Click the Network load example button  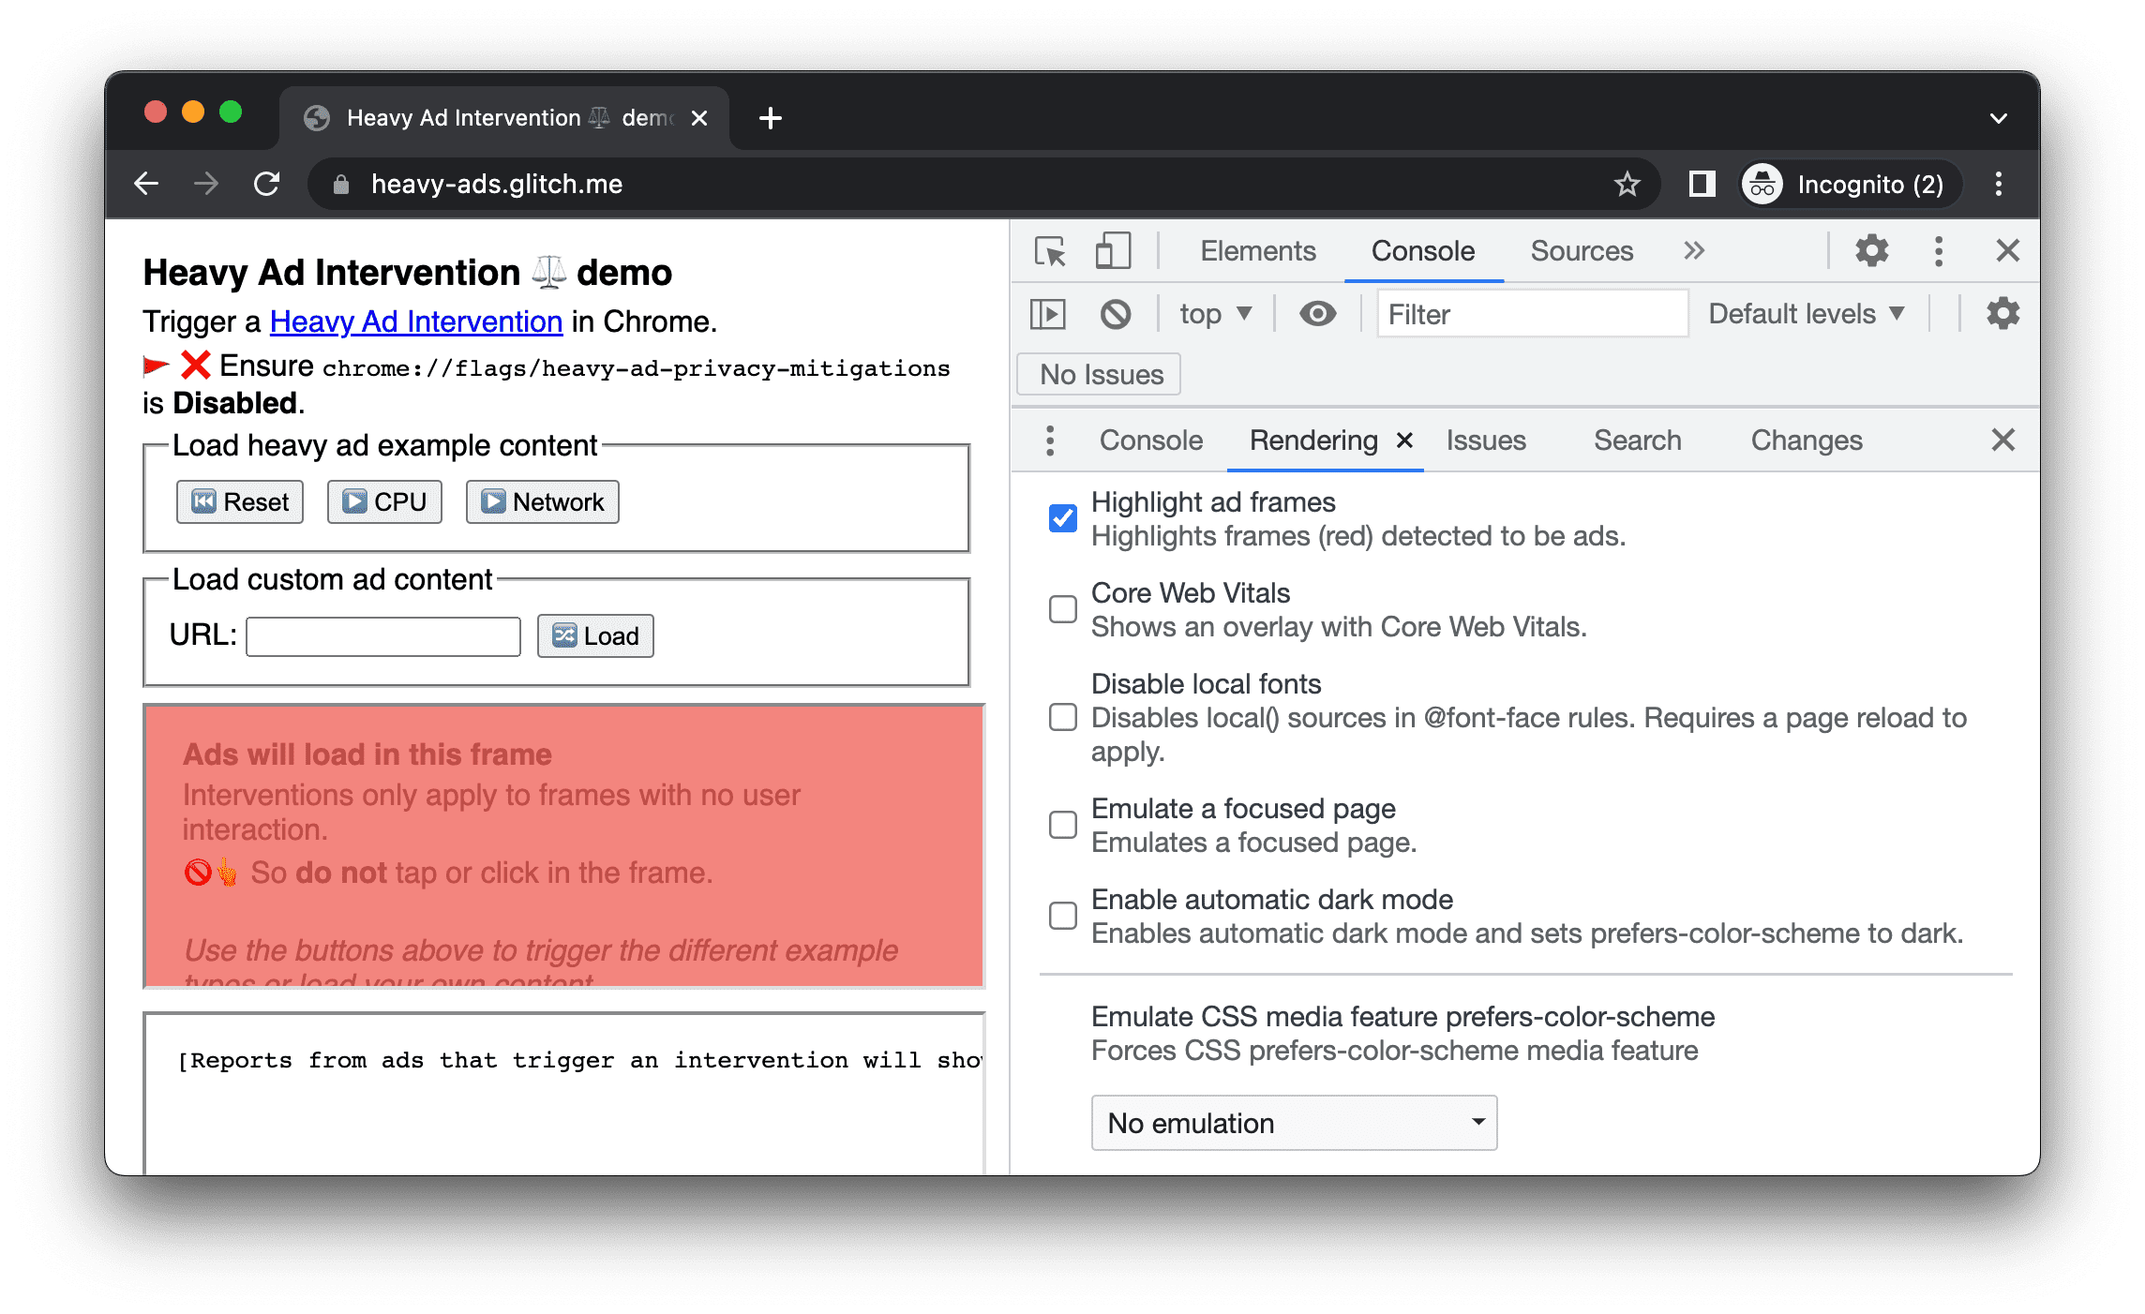point(544,500)
